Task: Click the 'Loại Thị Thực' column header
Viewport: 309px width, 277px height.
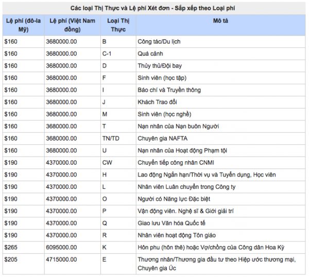Action: pos(118,25)
